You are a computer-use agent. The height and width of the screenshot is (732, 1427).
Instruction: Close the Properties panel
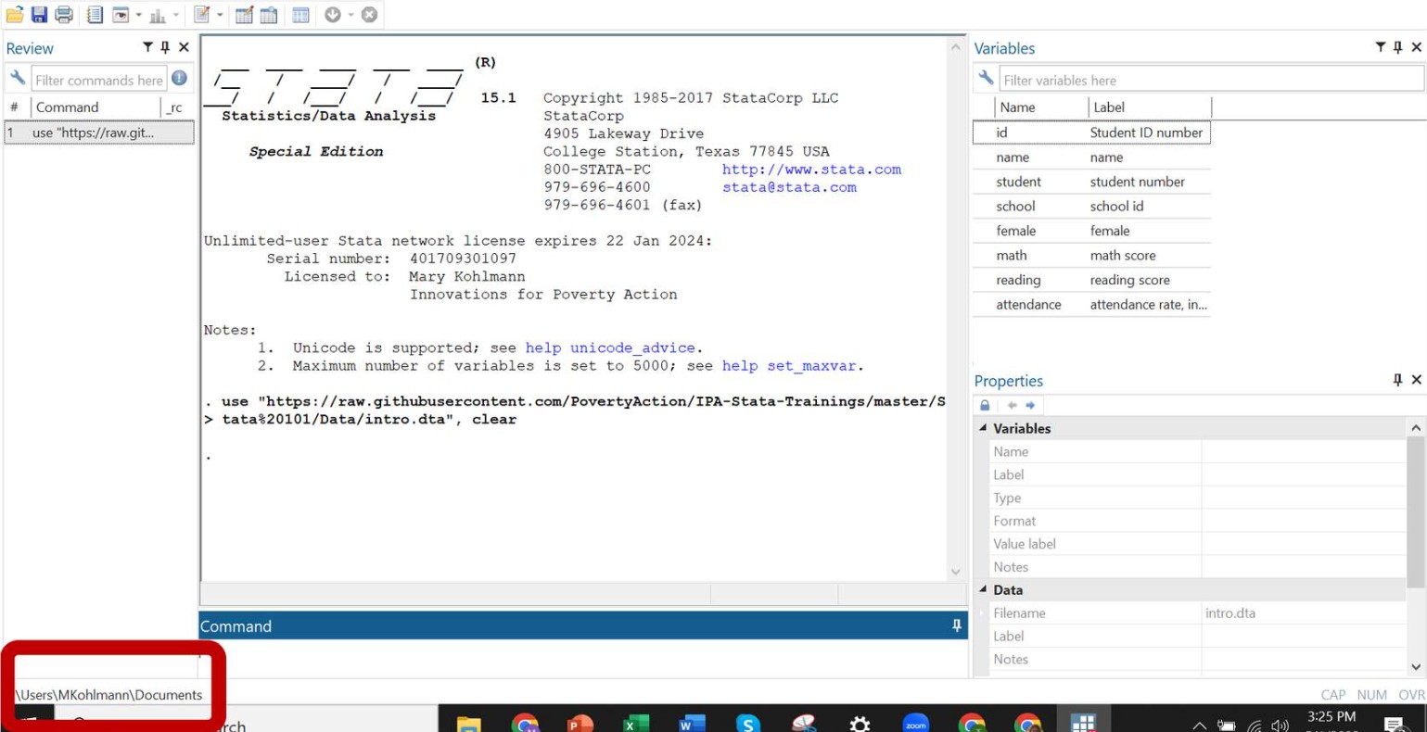pos(1416,380)
